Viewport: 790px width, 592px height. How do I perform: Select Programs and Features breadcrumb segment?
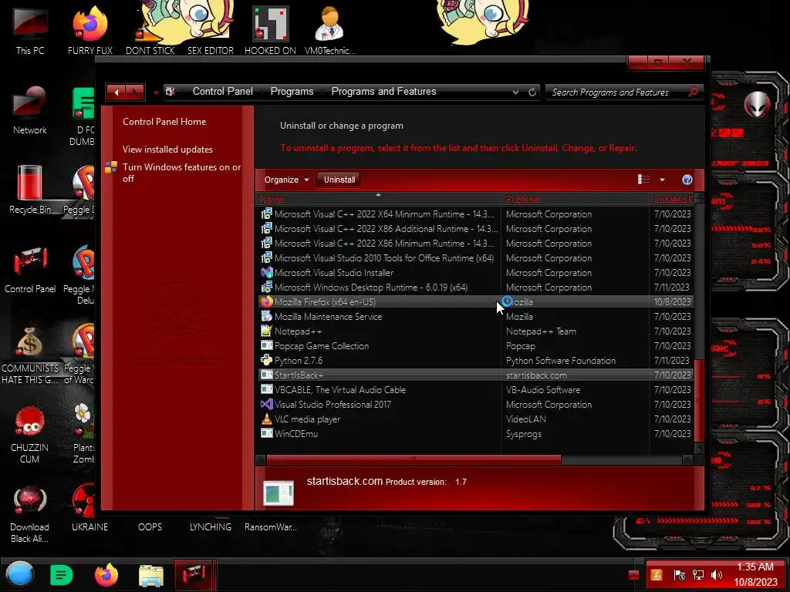pyautogui.click(x=383, y=91)
